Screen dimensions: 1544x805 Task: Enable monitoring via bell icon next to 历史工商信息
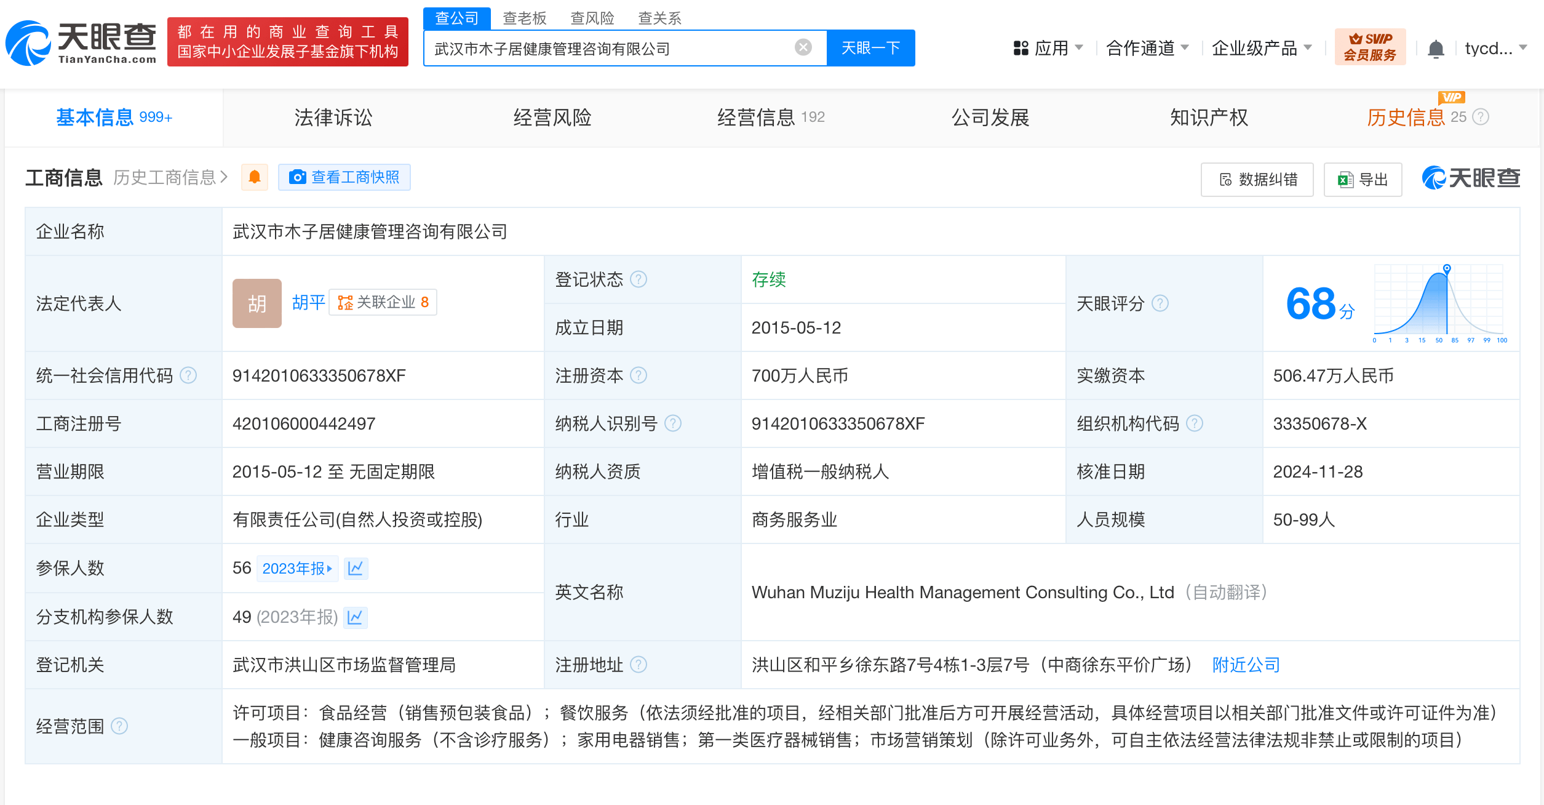pyautogui.click(x=254, y=177)
